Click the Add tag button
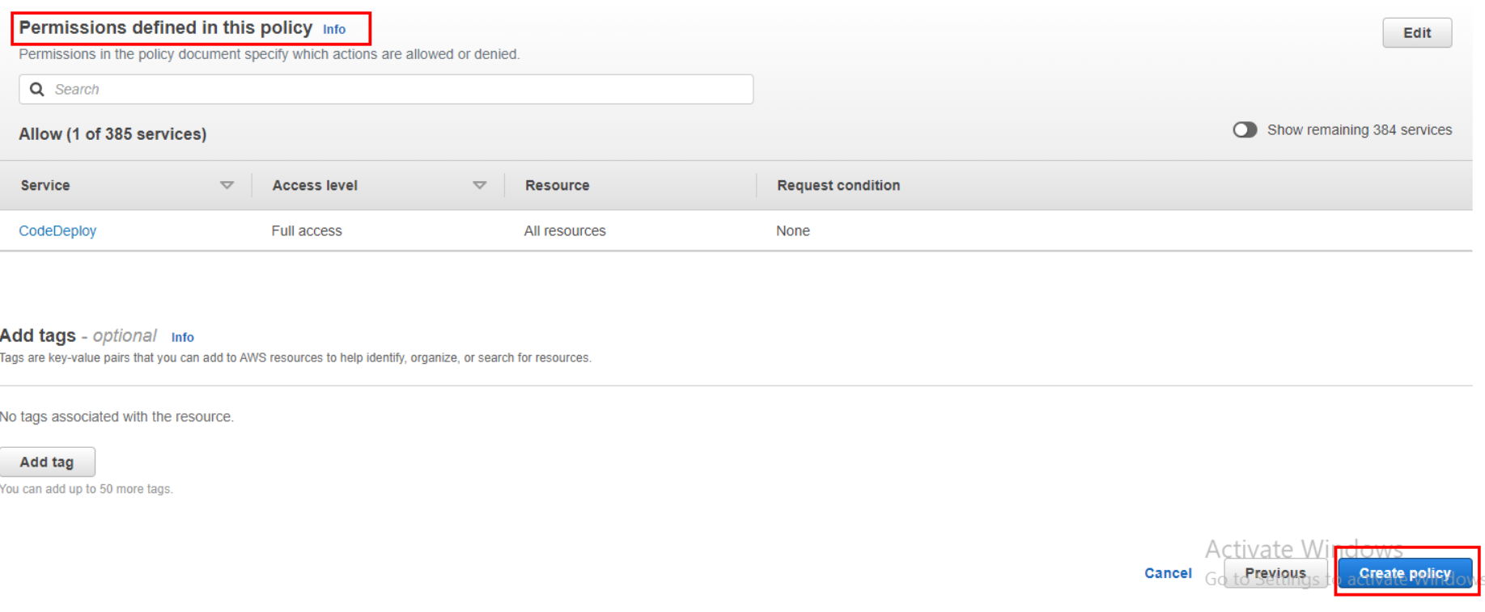The width and height of the screenshot is (1485, 612). (47, 462)
